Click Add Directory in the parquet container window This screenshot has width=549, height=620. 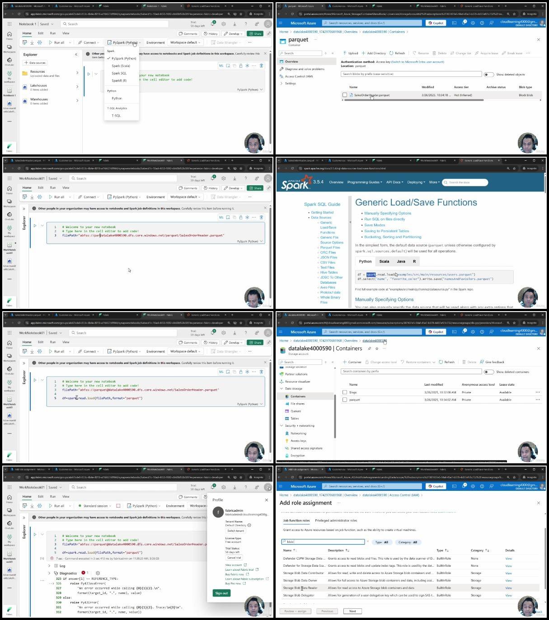pyautogui.click(x=374, y=53)
